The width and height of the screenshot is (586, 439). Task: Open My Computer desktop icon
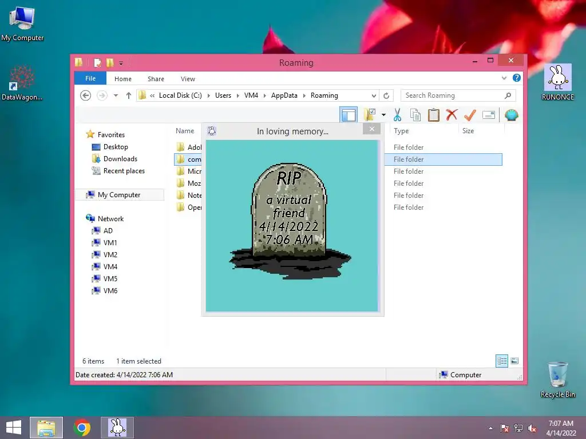pyautogui.click(x=22, y=23)
